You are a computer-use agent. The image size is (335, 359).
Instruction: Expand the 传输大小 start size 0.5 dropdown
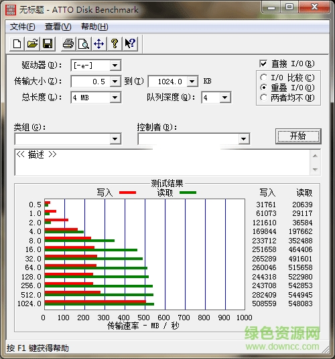click(115, 82)
